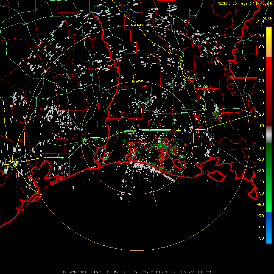Select the 0 knot scale label
274x274 pixels.
263,137
